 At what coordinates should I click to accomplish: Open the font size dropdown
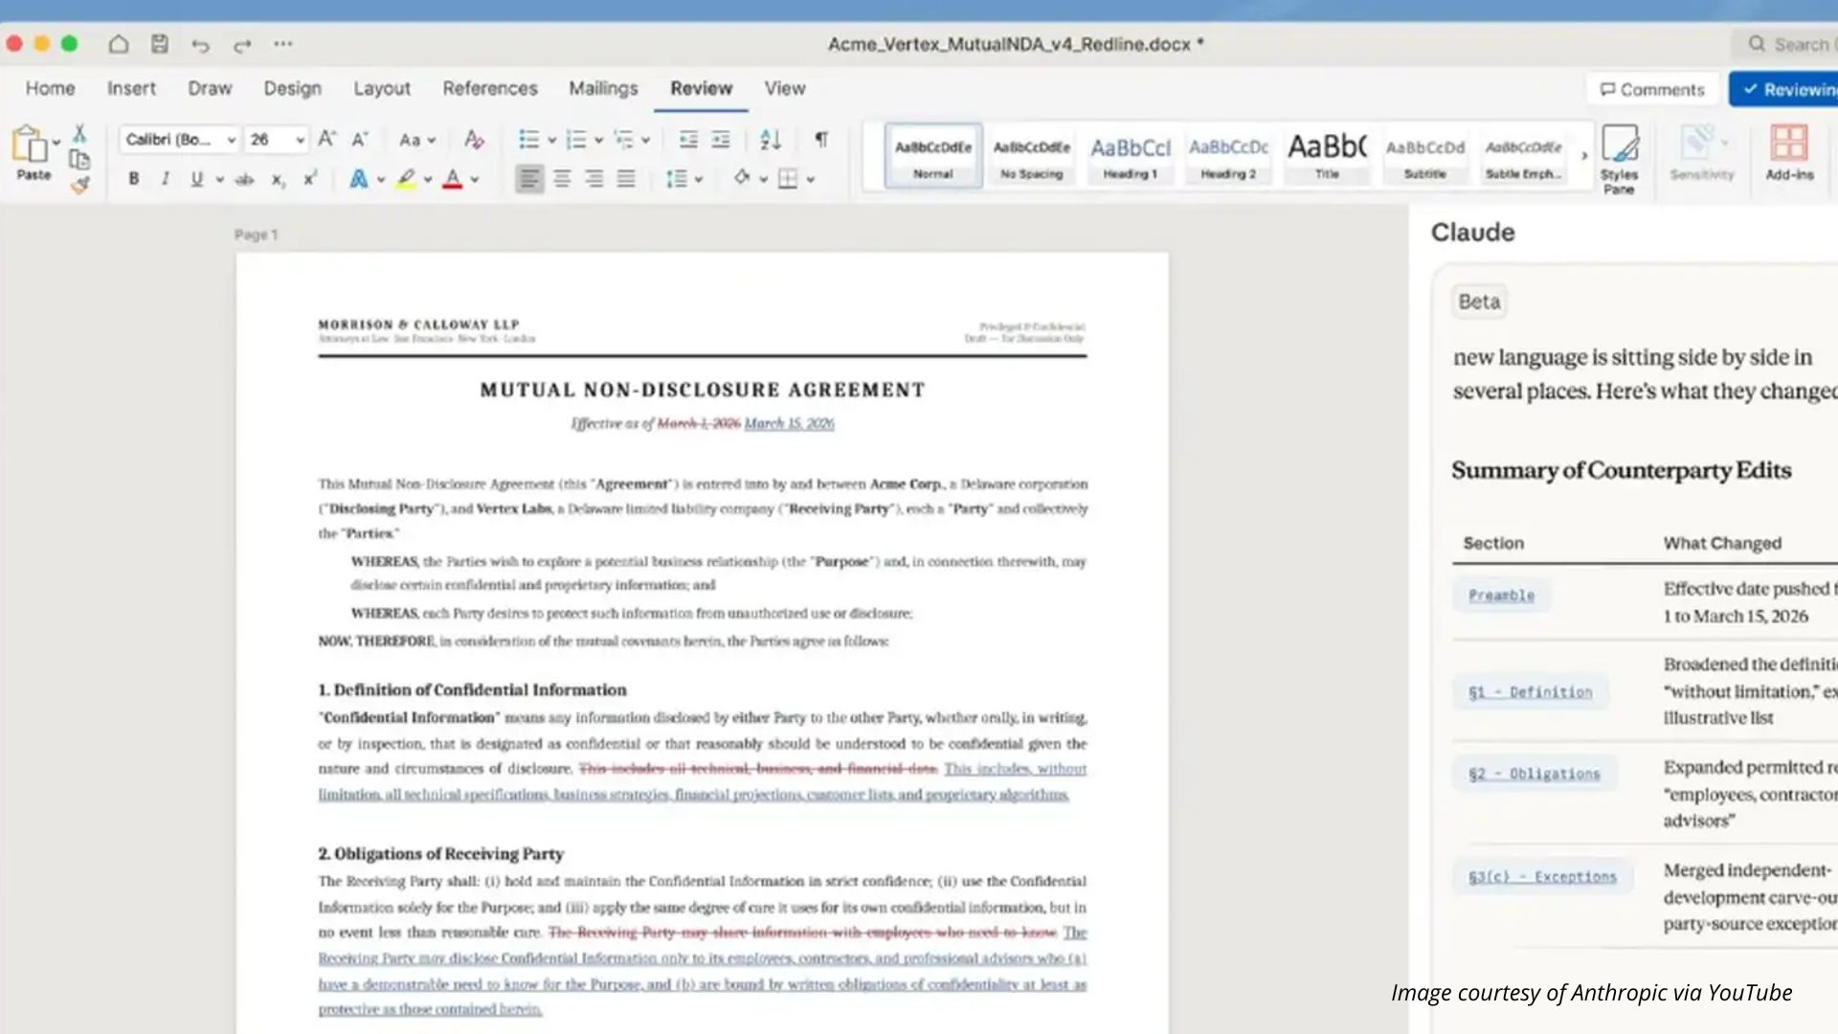[300, 140]
